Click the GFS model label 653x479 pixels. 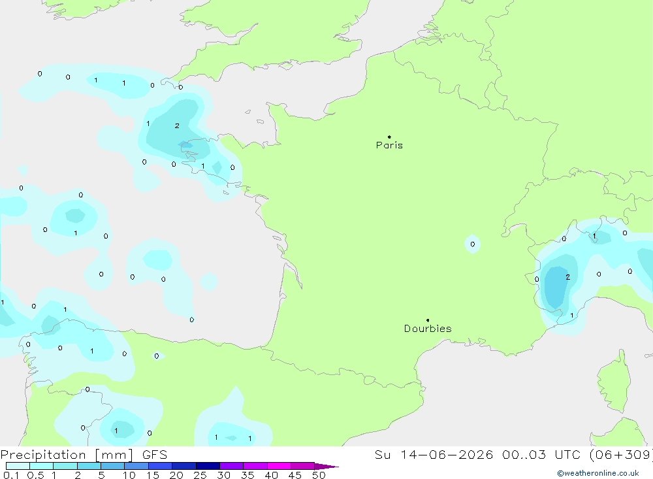(155, 454)
